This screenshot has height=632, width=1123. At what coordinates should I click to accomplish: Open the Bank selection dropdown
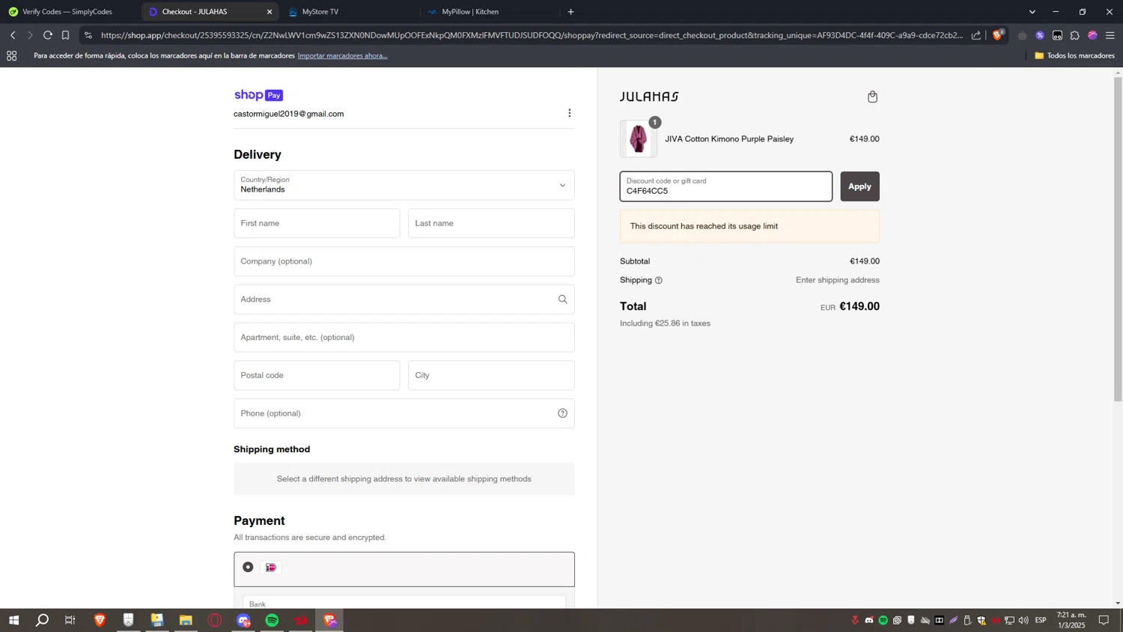pyautogui.click(x=404, y=603)
